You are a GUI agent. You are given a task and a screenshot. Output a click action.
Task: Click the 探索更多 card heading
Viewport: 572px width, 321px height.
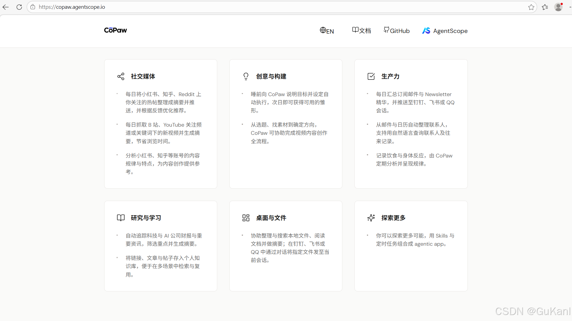point(393,218)
